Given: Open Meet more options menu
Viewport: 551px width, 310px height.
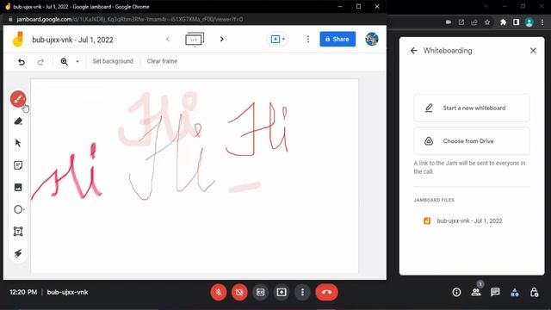Looking at the screenshot, I should [302, 292].
